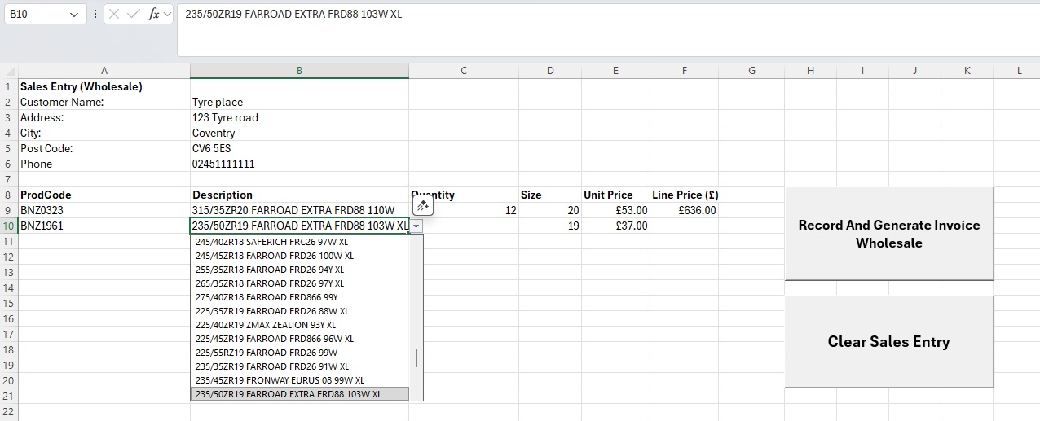Click the phone number 02451111111 cell
Screen dimensions: 1040x421
click(299, 164)
